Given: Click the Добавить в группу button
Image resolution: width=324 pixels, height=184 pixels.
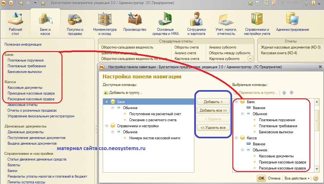Looking at the screenshot, I should tap(123, 93).
